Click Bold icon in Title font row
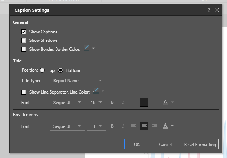 pyautogui.click(x=112, y=102)
